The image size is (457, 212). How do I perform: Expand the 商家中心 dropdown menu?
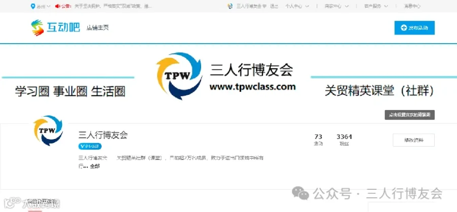[337, 6]
